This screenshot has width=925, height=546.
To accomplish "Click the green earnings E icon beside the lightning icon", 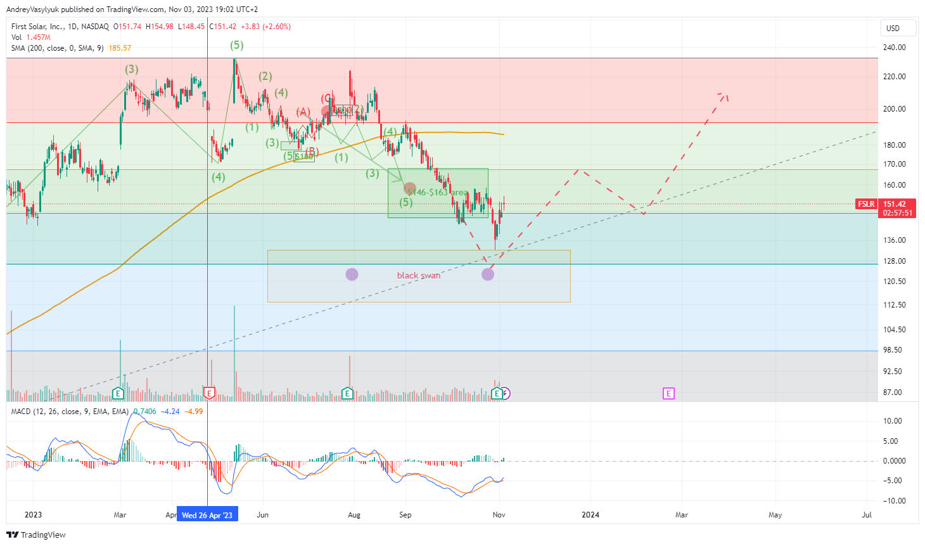I will click(x=497, y=394).
